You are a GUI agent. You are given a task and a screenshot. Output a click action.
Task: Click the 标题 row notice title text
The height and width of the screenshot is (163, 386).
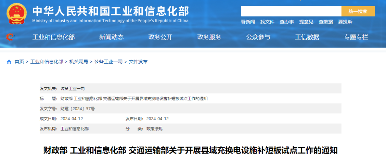point(134,98)
